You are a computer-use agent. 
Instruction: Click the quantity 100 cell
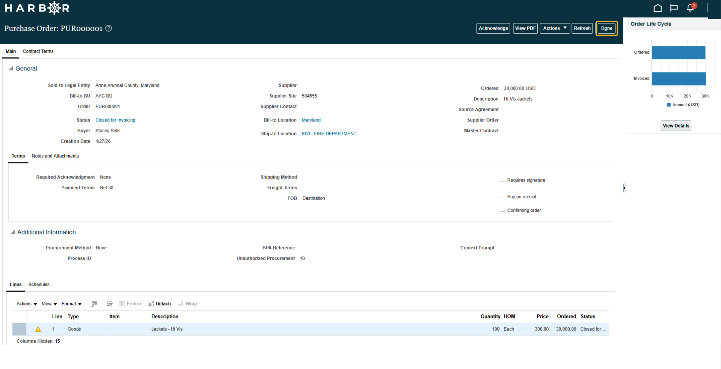click(496, 329)
